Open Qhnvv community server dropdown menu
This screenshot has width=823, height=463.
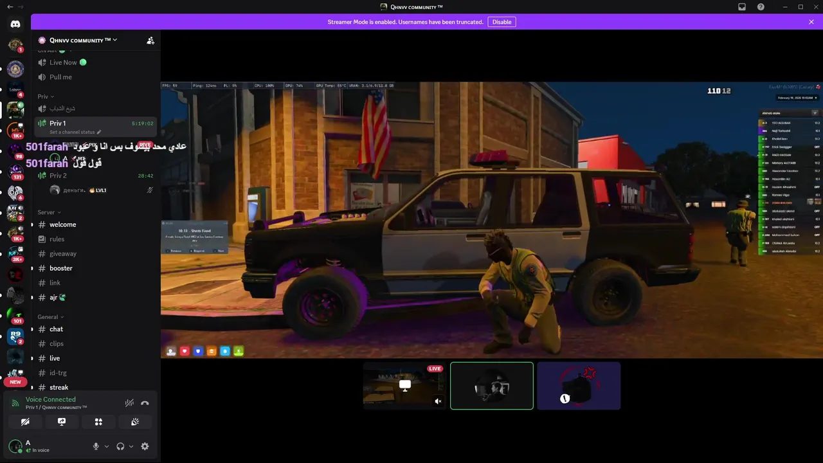pyautogui.click(x=84, y=40)
